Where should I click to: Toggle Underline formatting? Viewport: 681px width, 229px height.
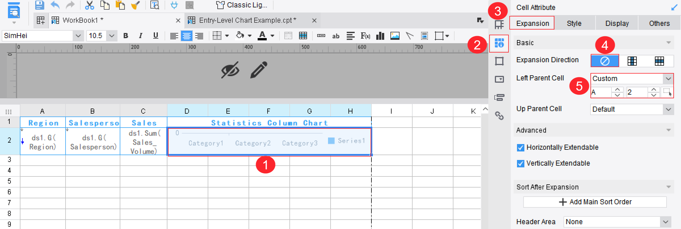point(155,36)
